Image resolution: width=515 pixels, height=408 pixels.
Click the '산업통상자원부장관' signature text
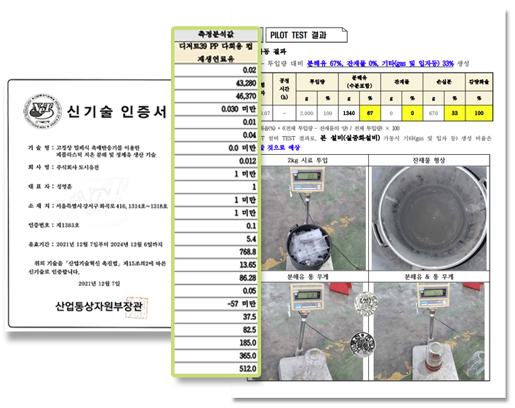[98, 306]
